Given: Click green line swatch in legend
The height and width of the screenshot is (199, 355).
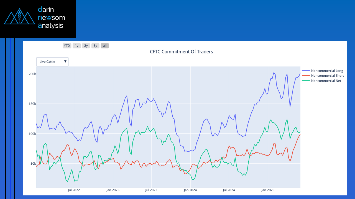Looking at the screenshot, I should point(305,81).
